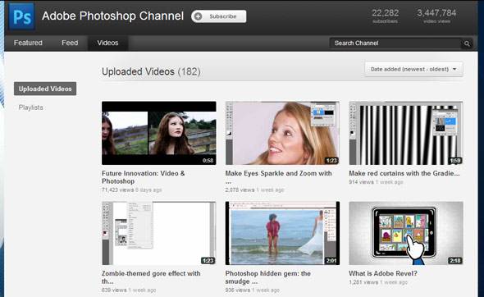Click '1,251 views' text
Image resolution: width=484 pixels, height=297 pixels.
click(363, 282)
